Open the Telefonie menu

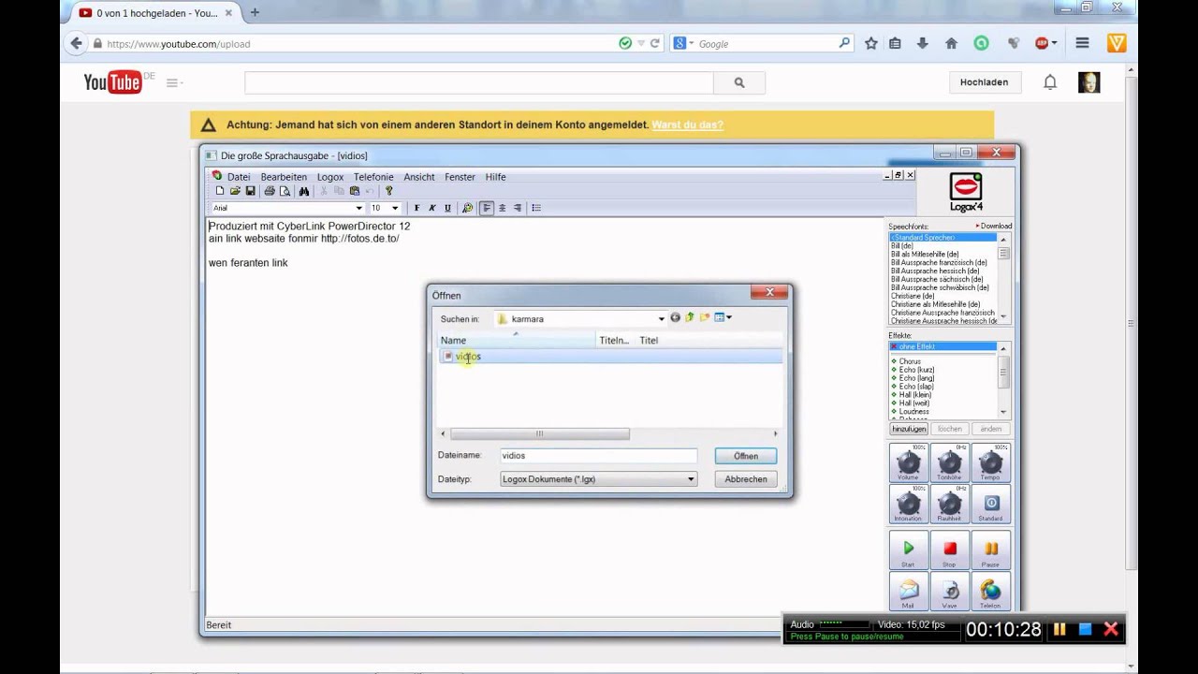(x=373, y=177)
